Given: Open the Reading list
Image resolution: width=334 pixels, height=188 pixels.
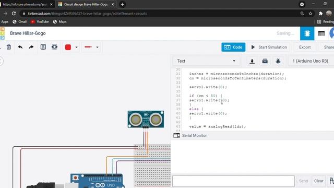Looking at the screenshot, I should pos(326,22).
